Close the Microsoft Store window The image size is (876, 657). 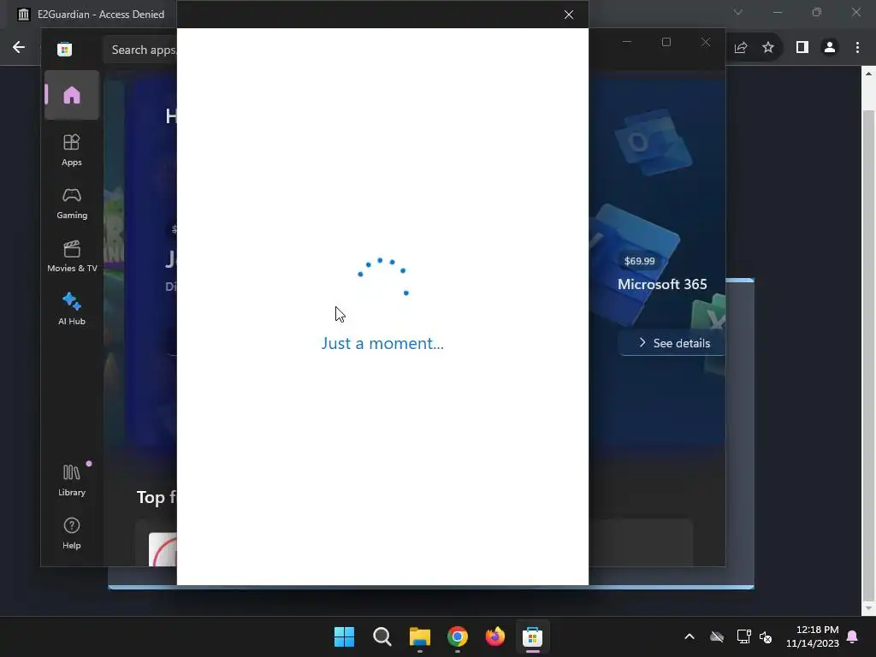706,42
